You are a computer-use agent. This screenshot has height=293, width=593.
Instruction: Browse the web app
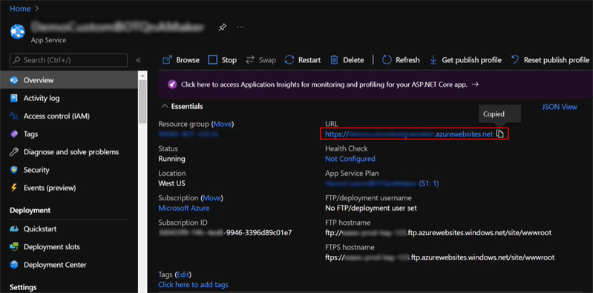click(x=181, y=60)
